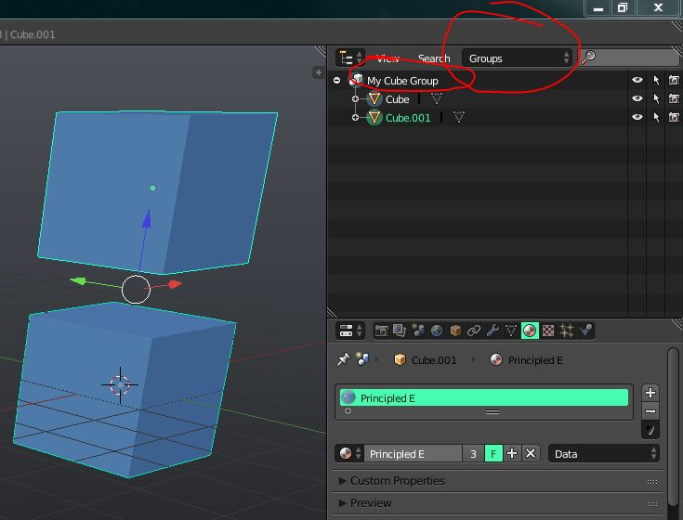Toggle viewport visibility of Cube.001
This screenshot has height=520, width=683.
click(637, 117)
